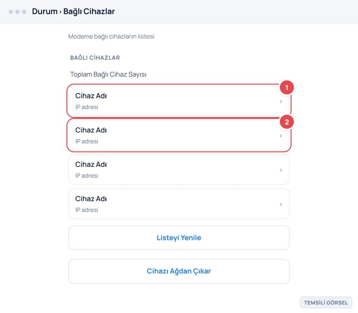The width and height of the screenshot is (358, 313).
Task: Open the third Cihaz Adı device entry
Action: 179,170
